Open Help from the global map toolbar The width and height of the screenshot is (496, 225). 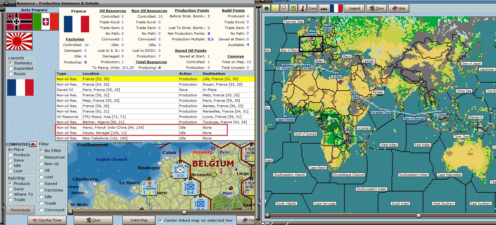[x=399, y=8]
